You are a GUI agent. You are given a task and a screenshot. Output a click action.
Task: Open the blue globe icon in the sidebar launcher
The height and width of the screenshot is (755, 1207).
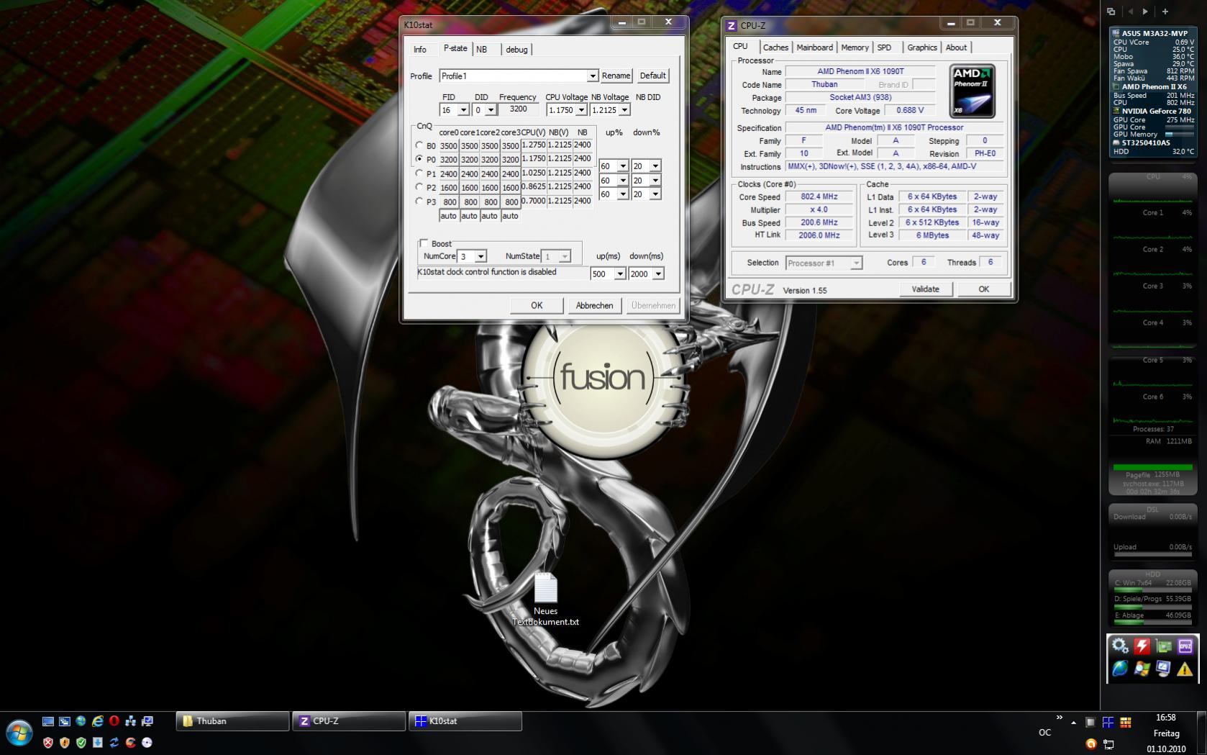pos(1120,669)
